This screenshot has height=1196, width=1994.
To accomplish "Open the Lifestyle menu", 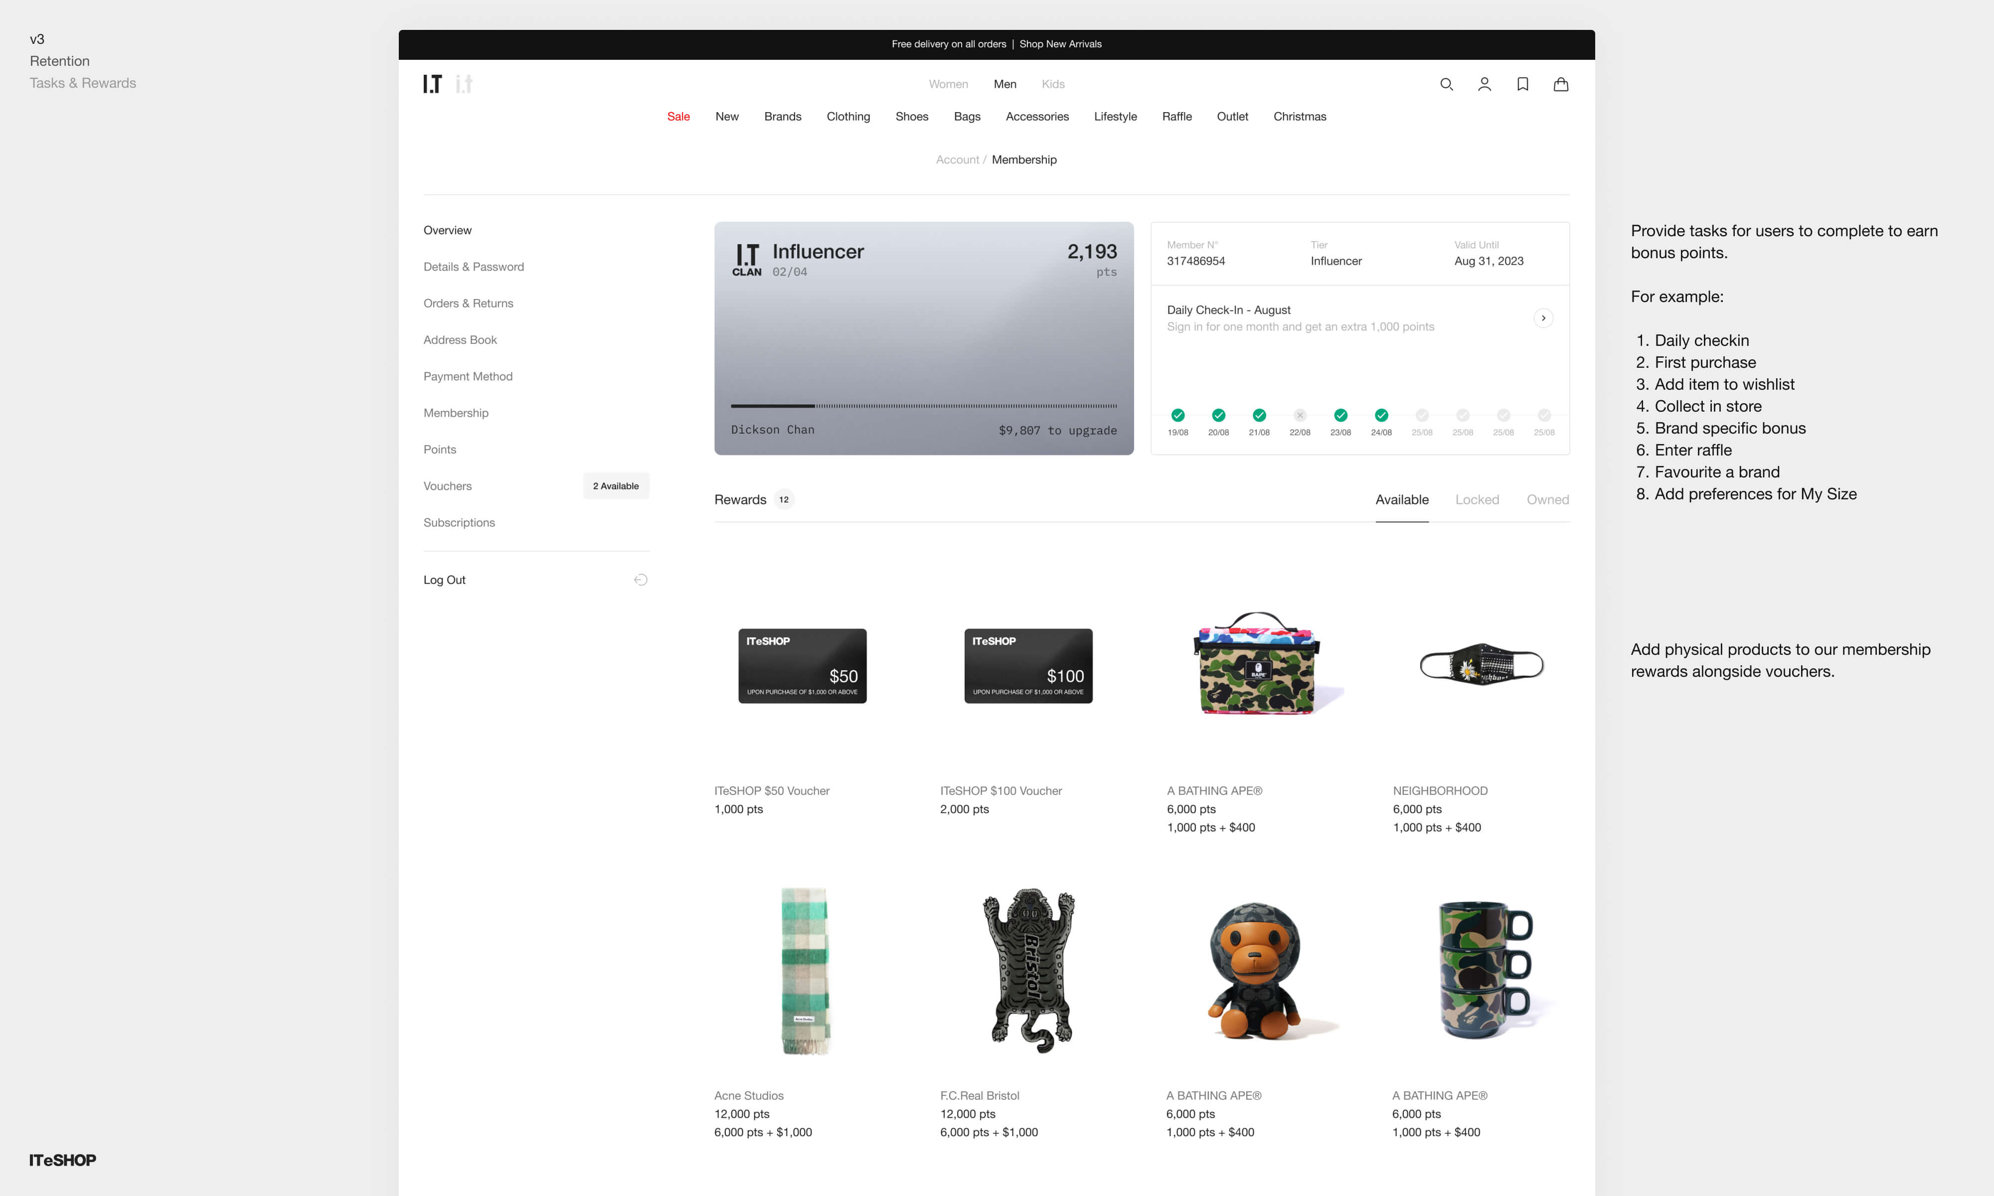I will (x=1115, y=116).
